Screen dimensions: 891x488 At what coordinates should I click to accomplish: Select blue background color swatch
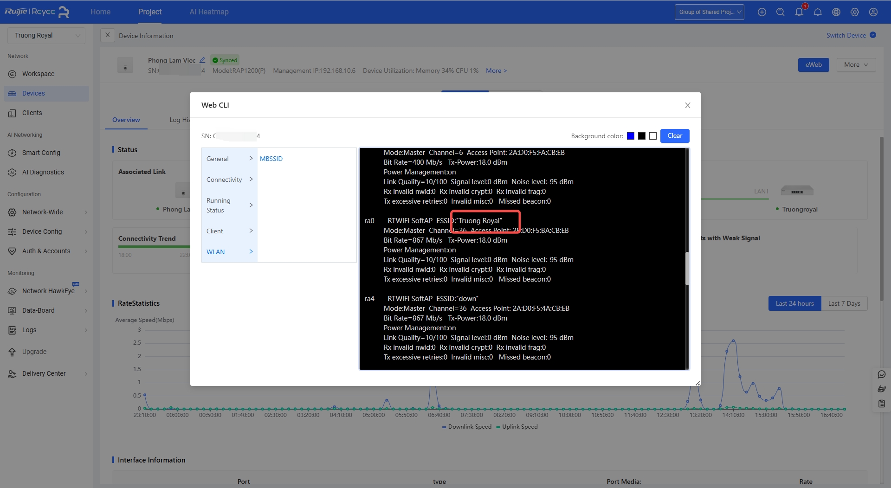pos(630,136)
